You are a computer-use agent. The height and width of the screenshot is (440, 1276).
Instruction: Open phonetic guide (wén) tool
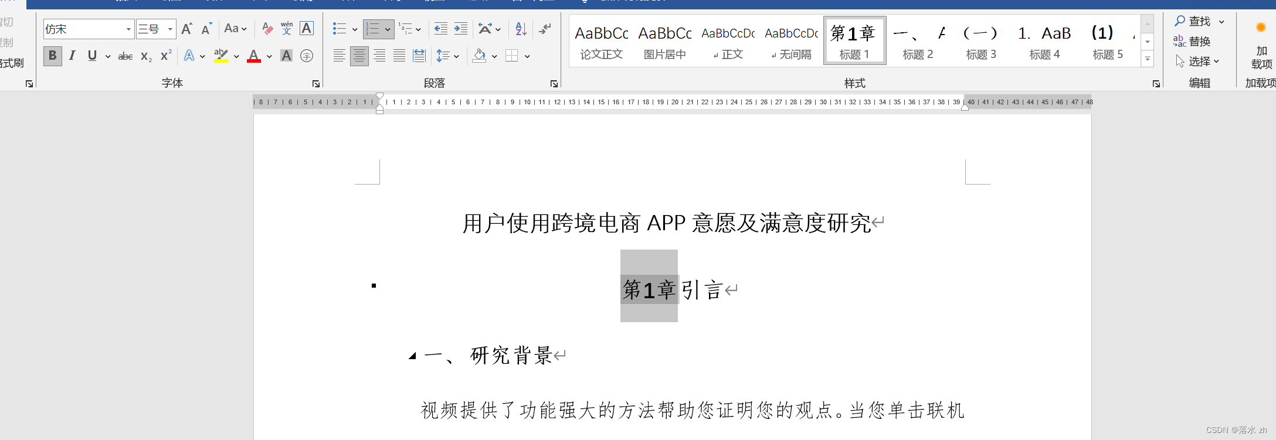pyautogui.click(x=287, y=29)
